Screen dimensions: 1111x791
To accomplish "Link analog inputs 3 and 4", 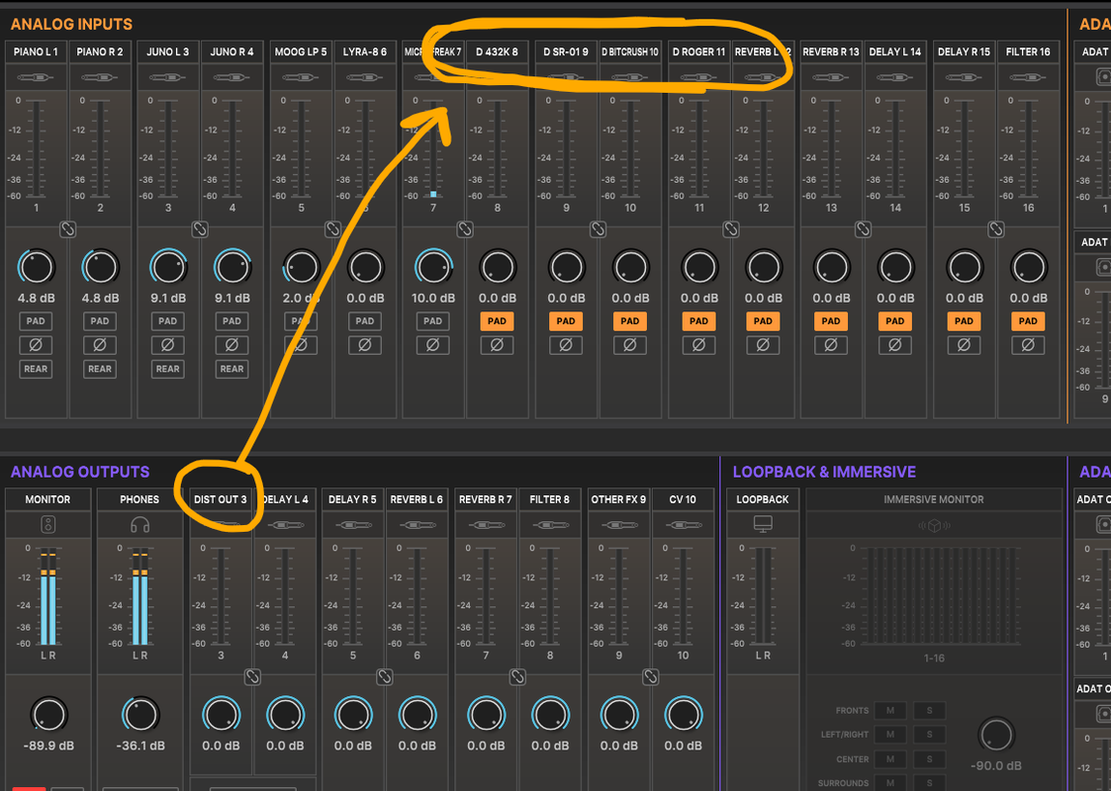I will (x=200, y=229).
